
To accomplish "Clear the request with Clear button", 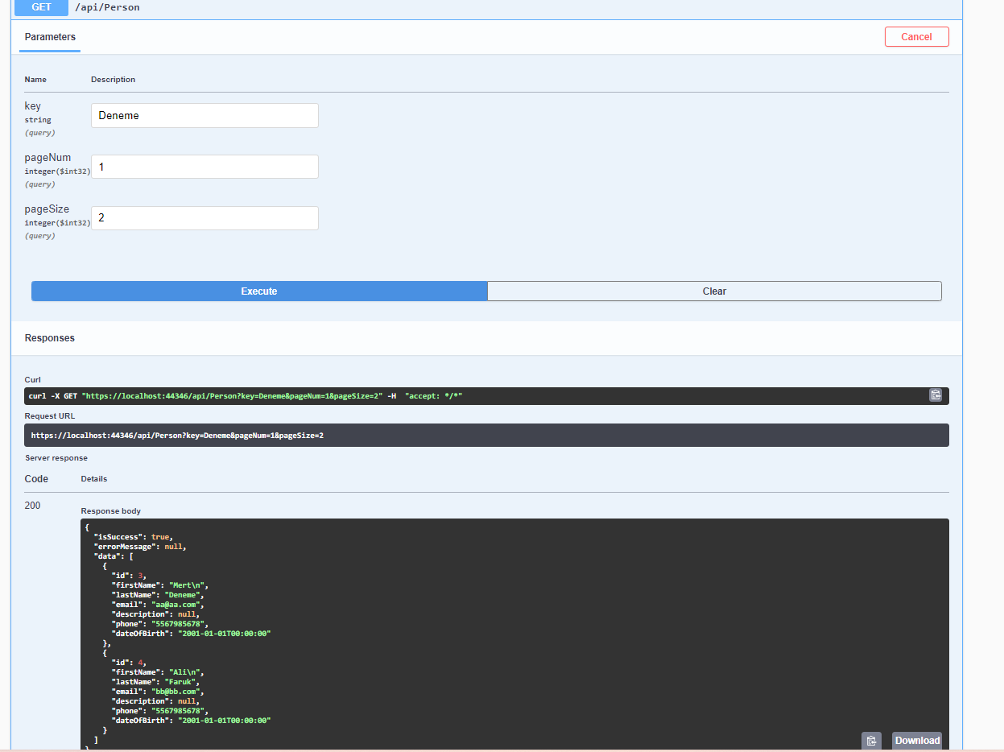I will (714, 291).
